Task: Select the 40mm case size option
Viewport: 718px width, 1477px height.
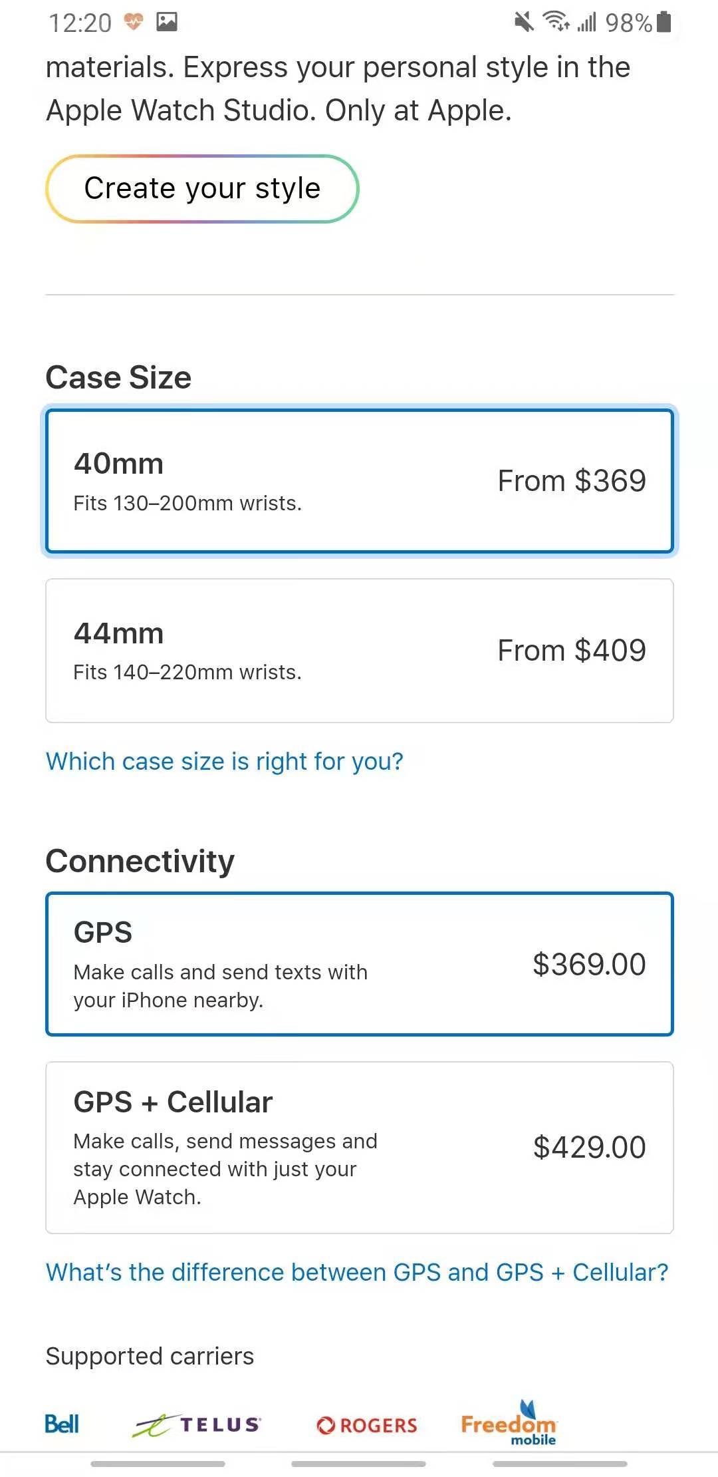Action: pyautogui.click(x=359, y=481)
